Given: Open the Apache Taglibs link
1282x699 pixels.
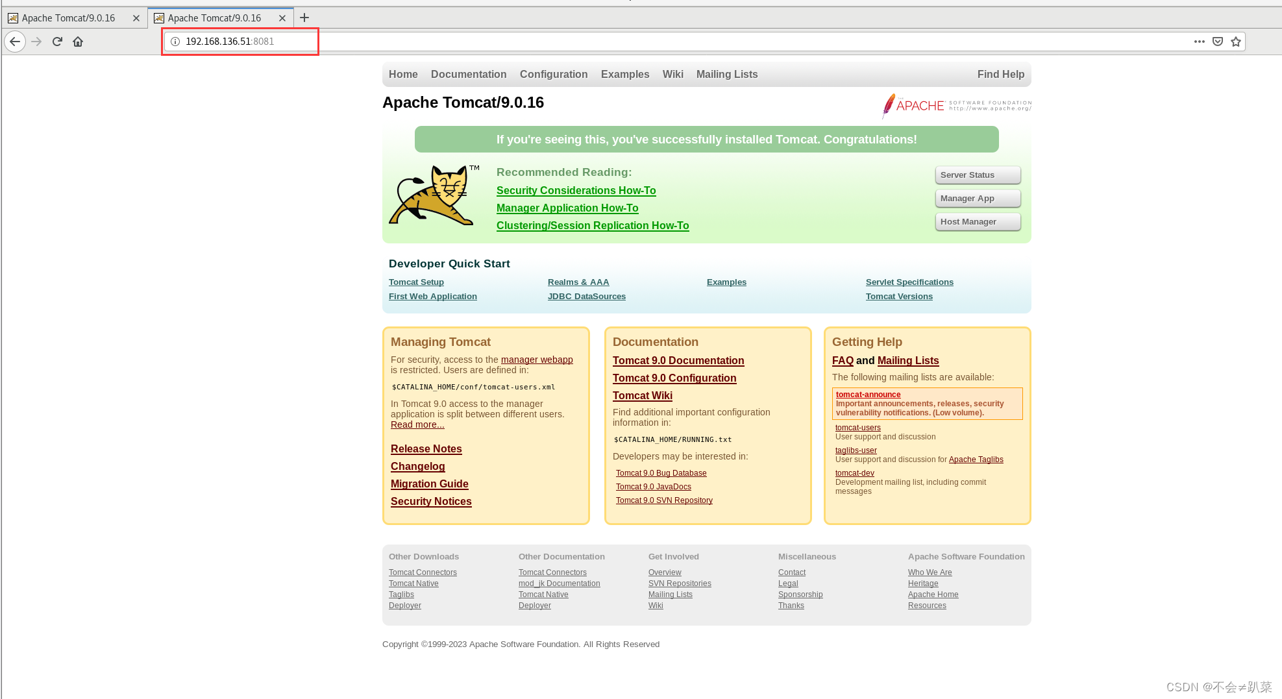Looking at the screenshot, I should coord(976,460).
